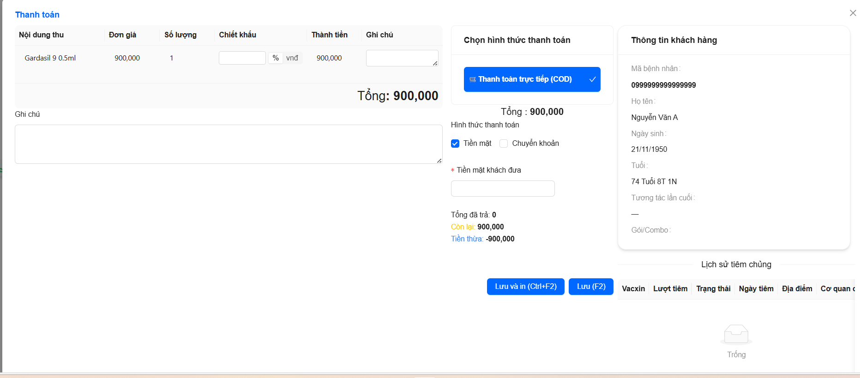Select the Gardasil 9 0.5ml row
The width and height of the screenshot is (860, 378).
[50, 58]
